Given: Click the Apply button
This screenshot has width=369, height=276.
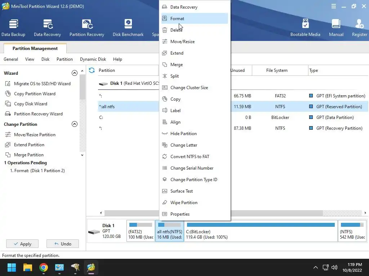Looking at the screenshot, I should click(x=22, y=244).
